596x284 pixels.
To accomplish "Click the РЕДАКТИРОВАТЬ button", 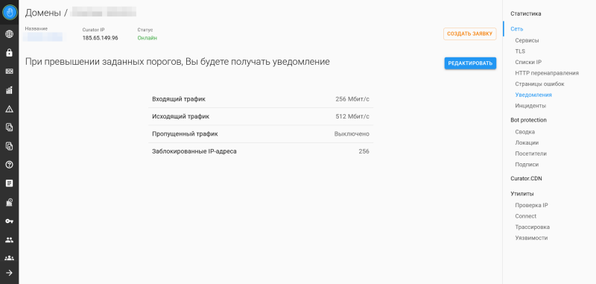I will [470, 63].
